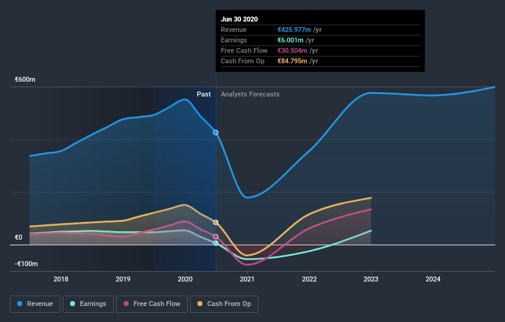The width and height of the screenshot is (505, 322).
Task: Click the €425.977m revenue value in tooltip
Action: (294, 29)
